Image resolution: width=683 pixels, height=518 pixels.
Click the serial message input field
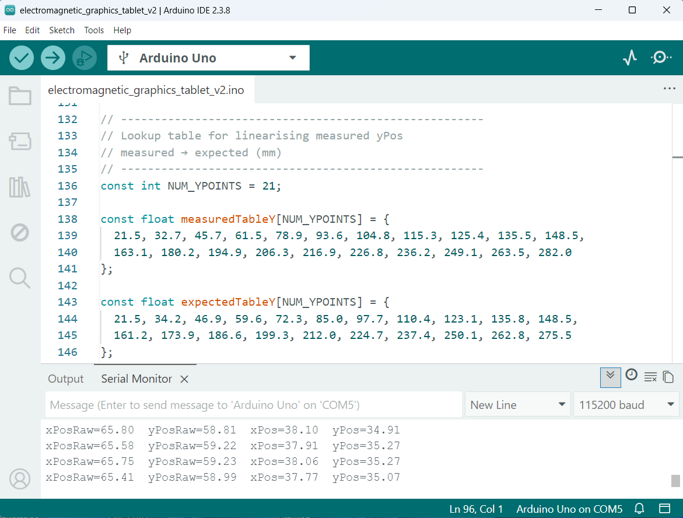tap(254, 405)
